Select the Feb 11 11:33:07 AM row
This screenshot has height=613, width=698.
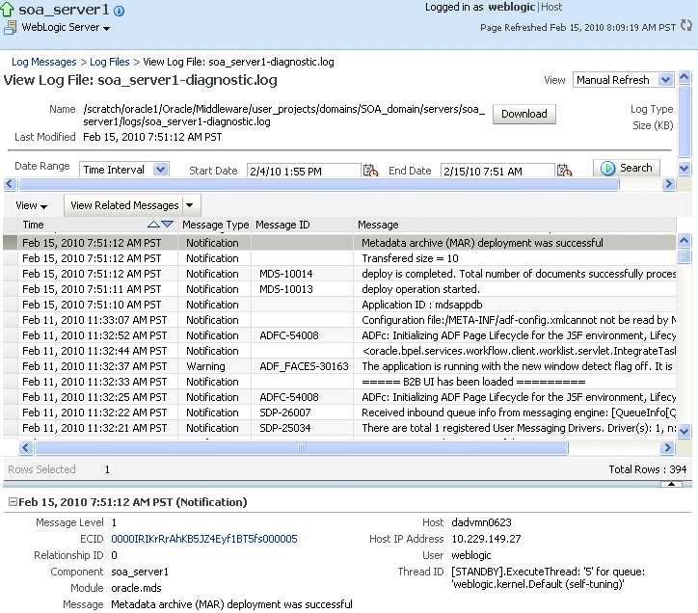coord(339,320)
